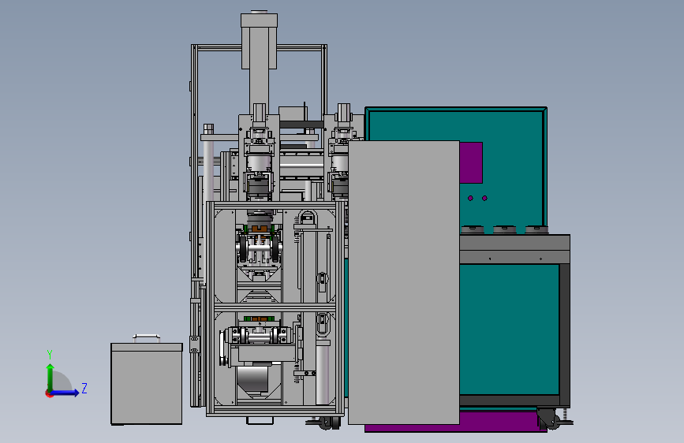Select the purple rectangle on the teal panel
684x443 pixels.
(471, 162)
